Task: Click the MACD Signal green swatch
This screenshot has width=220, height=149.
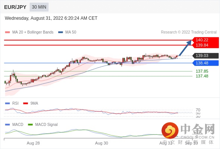Action: pos(30,125)
